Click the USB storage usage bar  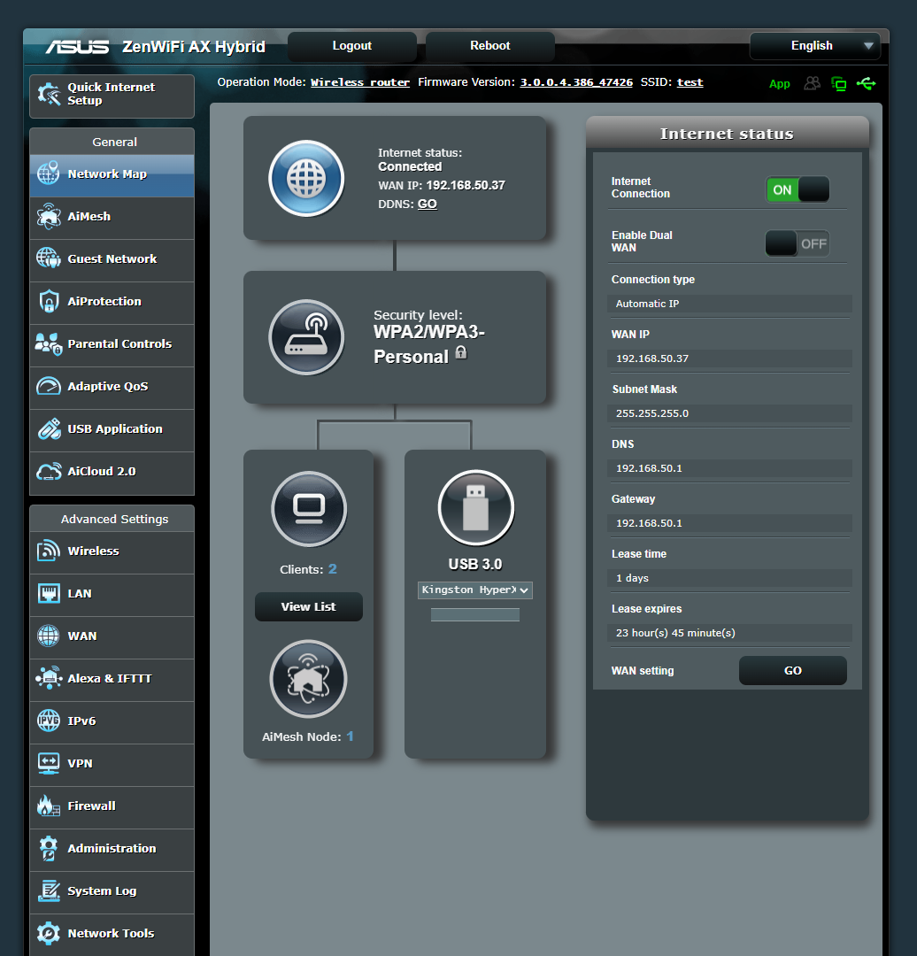coord(474,614)
